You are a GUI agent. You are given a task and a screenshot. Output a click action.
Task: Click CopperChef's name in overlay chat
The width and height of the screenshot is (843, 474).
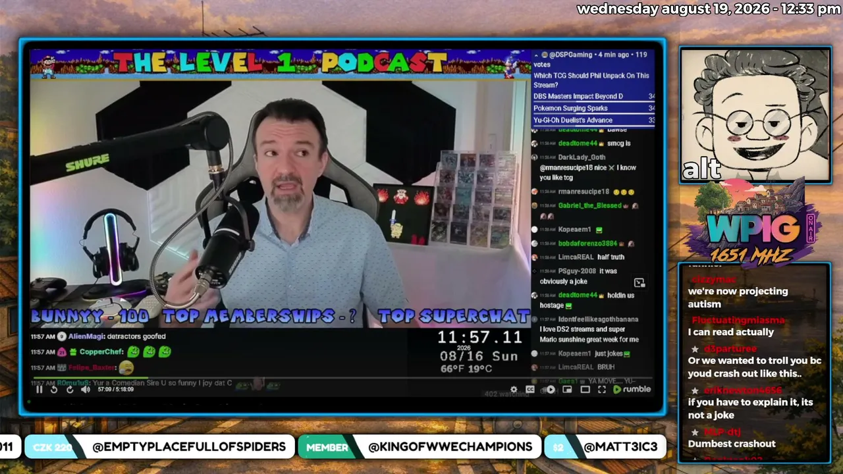101,352
